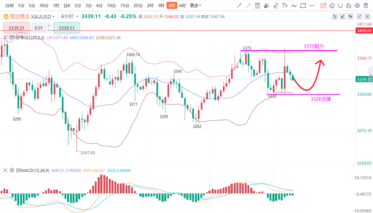Select the eraser tool
The height and width of the screenshot is (213, 373).
pos(332,6)
